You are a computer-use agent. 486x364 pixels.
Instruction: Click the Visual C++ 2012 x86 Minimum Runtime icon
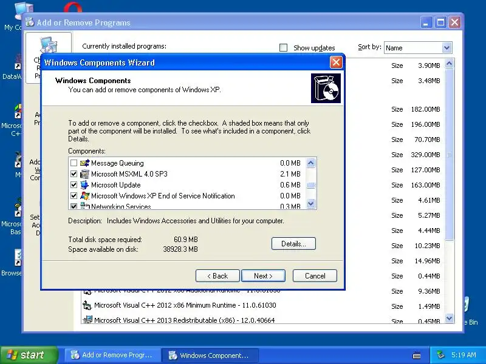[87, 305]
